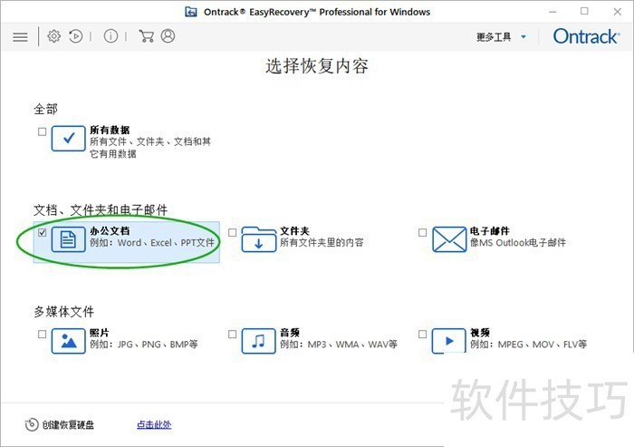The width and height of the screenshot is (634, 447).
Task: Click the 文档、文件夹和电子邮件 section heading
Action: pos(101,210)
